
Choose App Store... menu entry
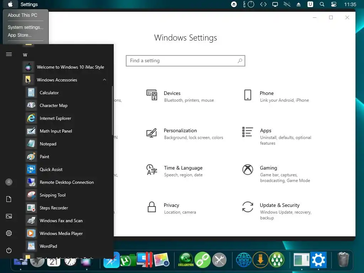pyautogui.click(x=20, y=35)
